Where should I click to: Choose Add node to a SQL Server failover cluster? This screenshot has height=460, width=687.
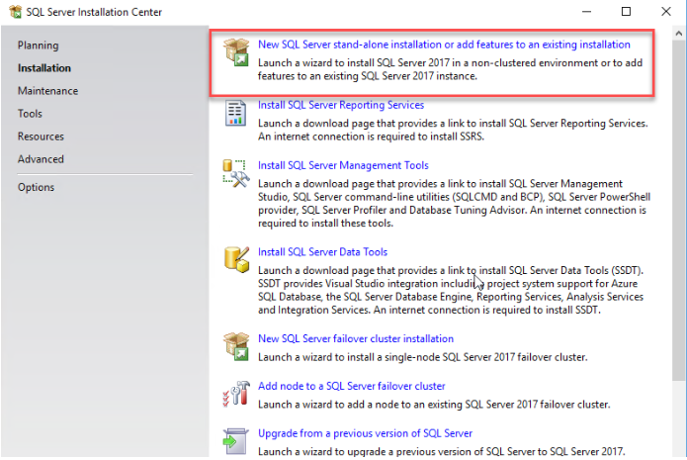[351, 386]
